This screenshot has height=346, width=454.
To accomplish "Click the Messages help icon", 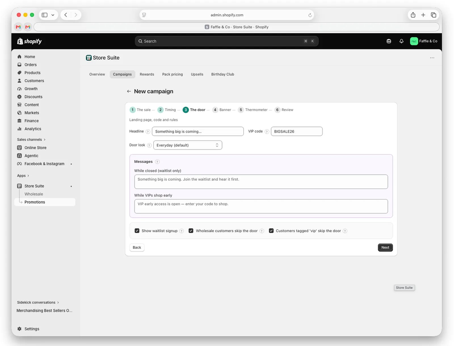I will point(157,162).
